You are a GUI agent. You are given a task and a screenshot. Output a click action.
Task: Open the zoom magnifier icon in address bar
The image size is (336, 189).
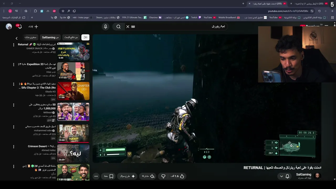coord(69,11)
